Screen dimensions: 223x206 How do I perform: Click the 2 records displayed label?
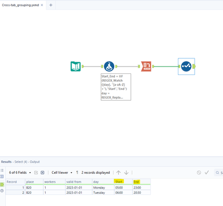point(95,173)
